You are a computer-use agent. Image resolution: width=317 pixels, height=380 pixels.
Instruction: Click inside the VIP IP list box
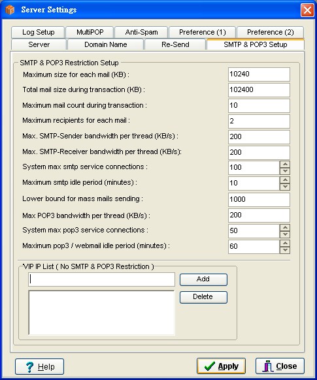(101, 313)
